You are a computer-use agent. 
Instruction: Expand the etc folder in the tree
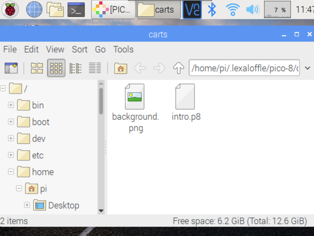11,155
